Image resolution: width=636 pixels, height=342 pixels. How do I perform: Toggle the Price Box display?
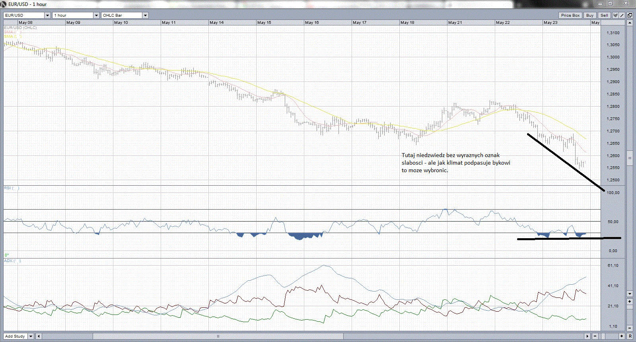pyautogui.click(x=570, y=15)
